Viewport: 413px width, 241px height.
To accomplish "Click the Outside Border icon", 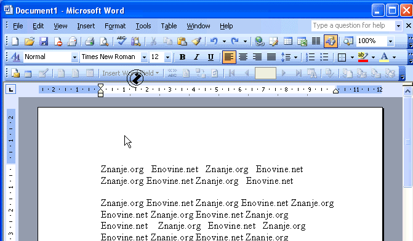I will (x=342, y=57).
